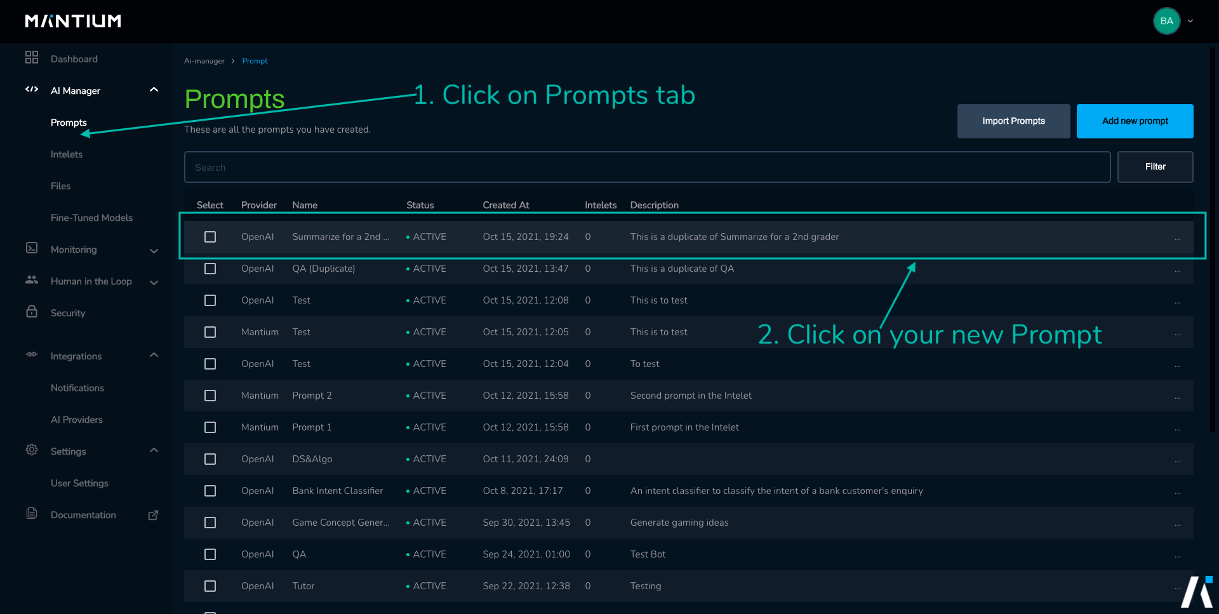Tick the checkbox for Prompt 2
This screenshot has width=1219, height=614.
pos(210,396)
